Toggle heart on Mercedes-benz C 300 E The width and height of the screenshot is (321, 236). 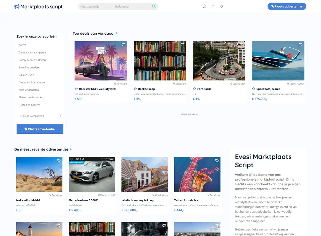point(111,161)
